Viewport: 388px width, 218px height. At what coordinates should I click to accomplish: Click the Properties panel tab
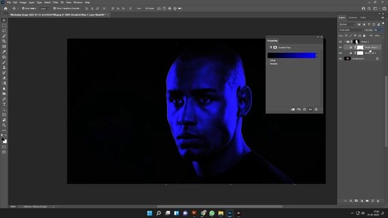coord(272,41)
